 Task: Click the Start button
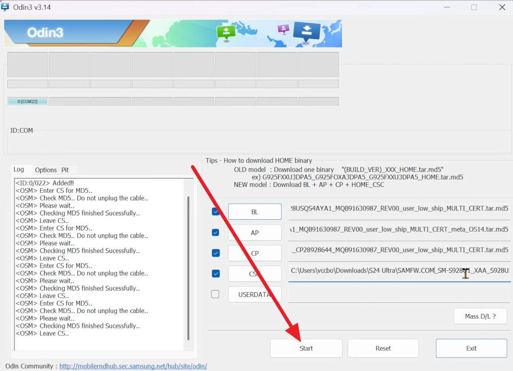pos(306,348)
